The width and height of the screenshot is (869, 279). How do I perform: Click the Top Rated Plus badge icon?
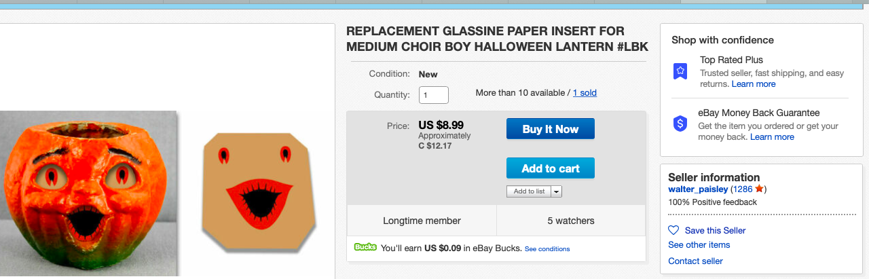(680, 71)
